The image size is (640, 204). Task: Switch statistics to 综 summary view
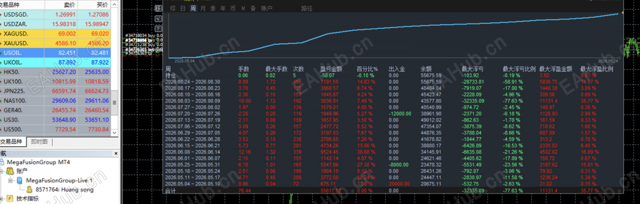click(173, 9)
